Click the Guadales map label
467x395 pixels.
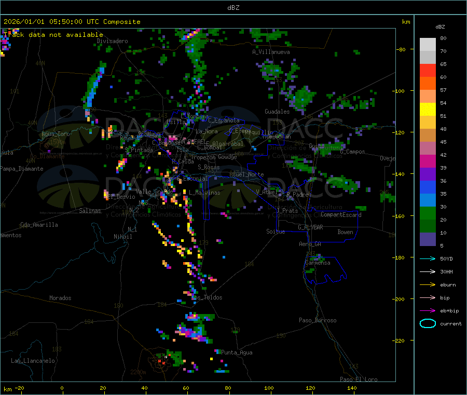277,112
